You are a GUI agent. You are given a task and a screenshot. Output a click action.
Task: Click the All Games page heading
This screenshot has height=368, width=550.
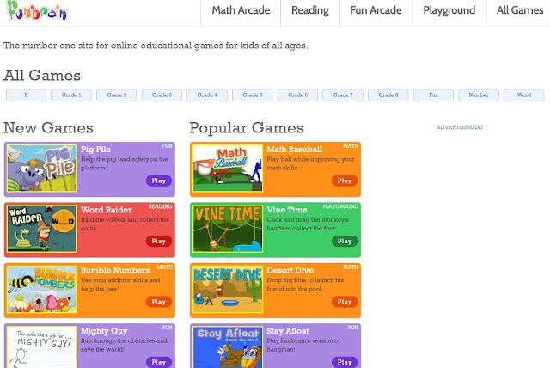(42, 76)
